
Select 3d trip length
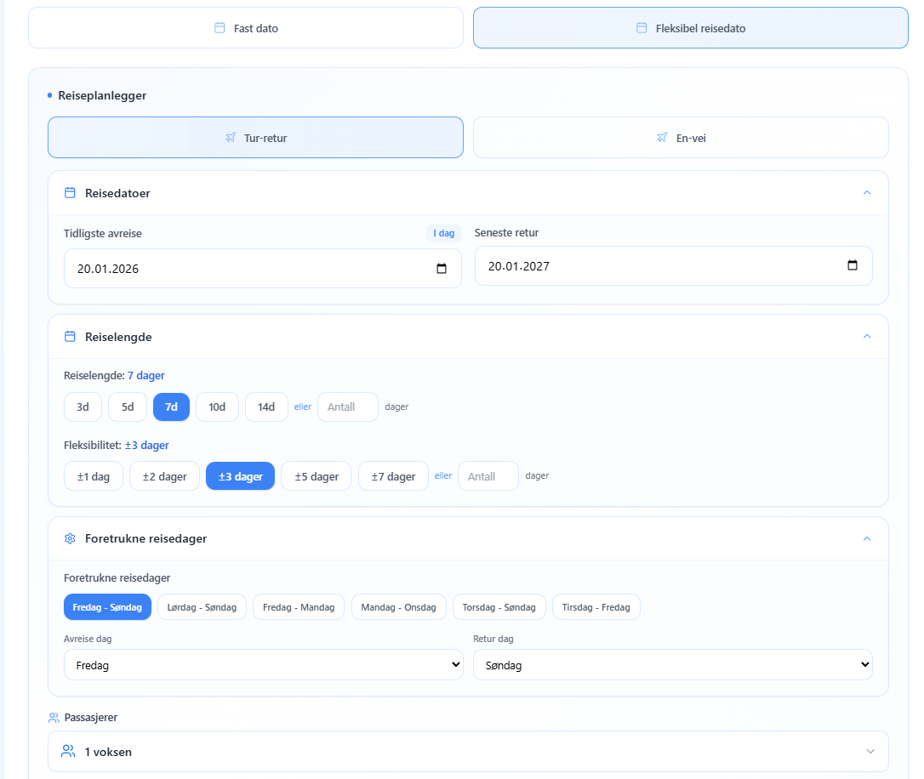pyautogui.click(x=83, y=407)
